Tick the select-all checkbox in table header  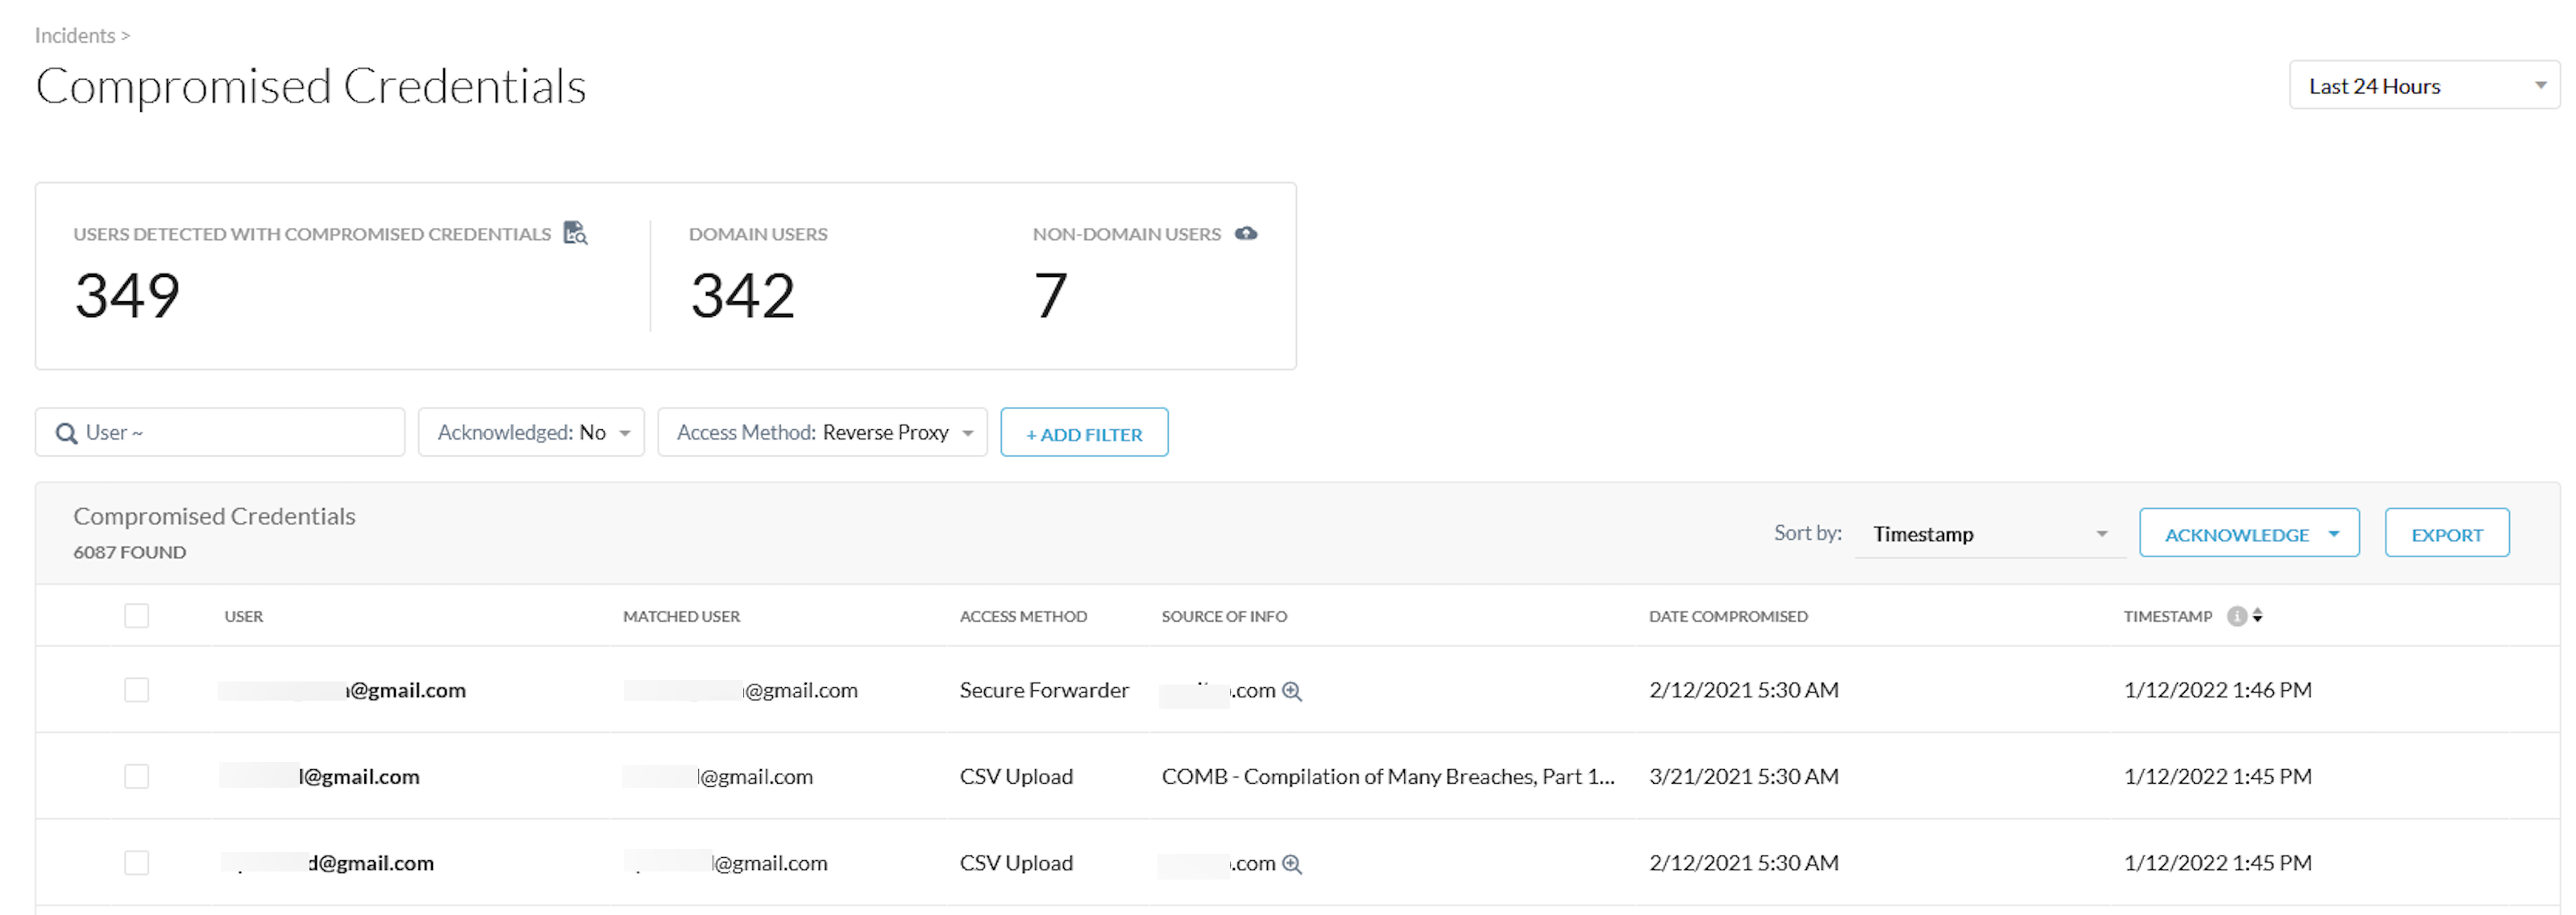click(x=137, y=615)
